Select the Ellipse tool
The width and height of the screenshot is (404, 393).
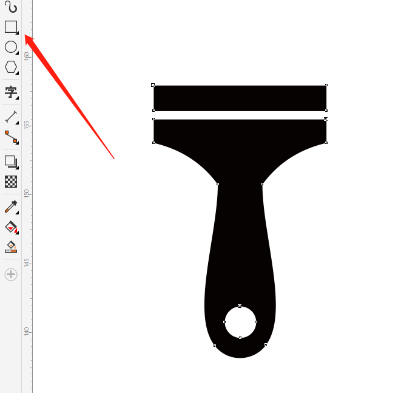tap(11, 47)
